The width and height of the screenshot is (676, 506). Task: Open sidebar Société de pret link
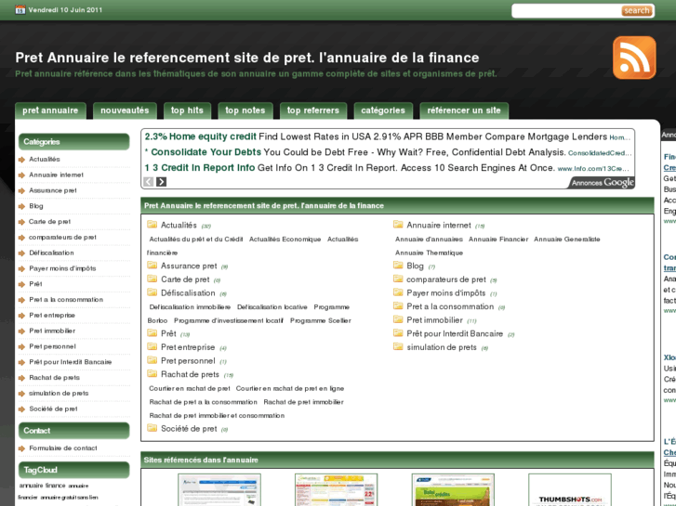point(53,409)
